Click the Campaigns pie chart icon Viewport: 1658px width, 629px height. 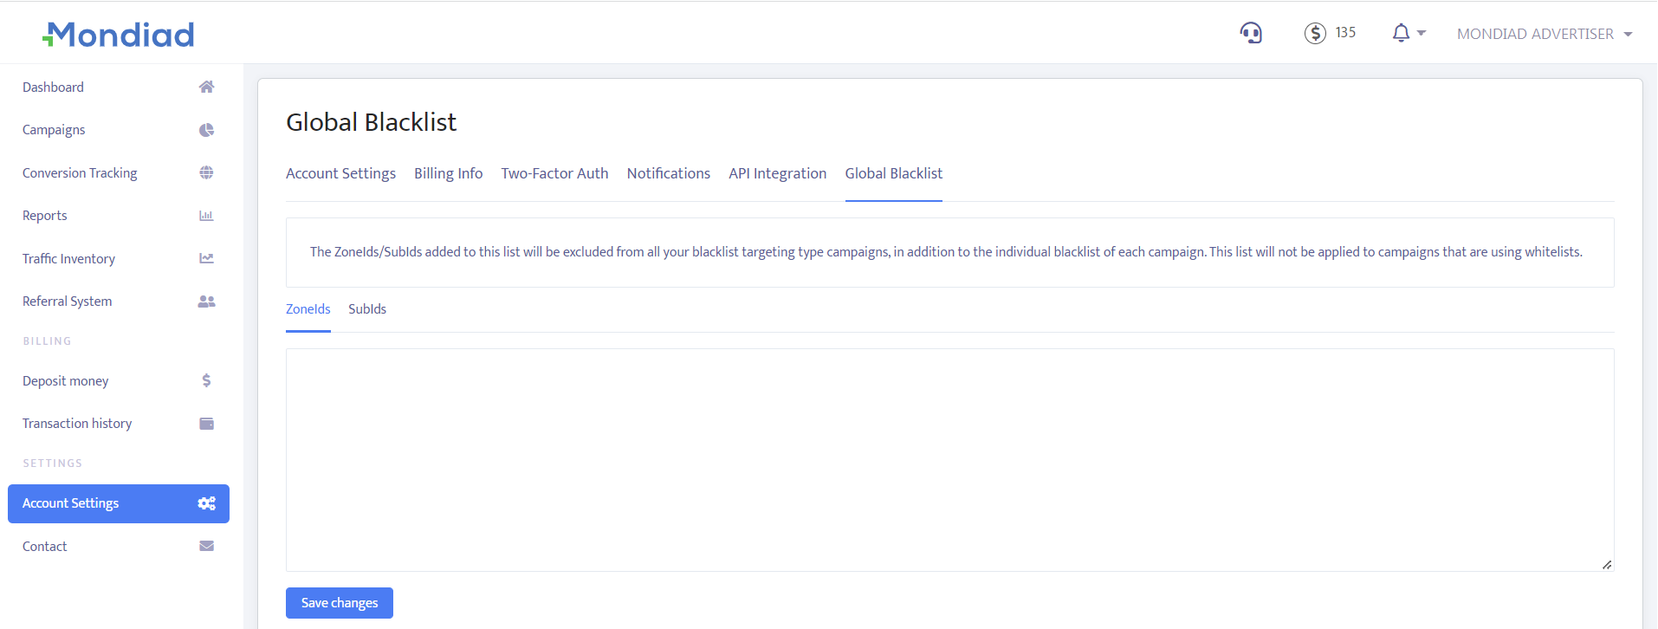tap(206, 130)
